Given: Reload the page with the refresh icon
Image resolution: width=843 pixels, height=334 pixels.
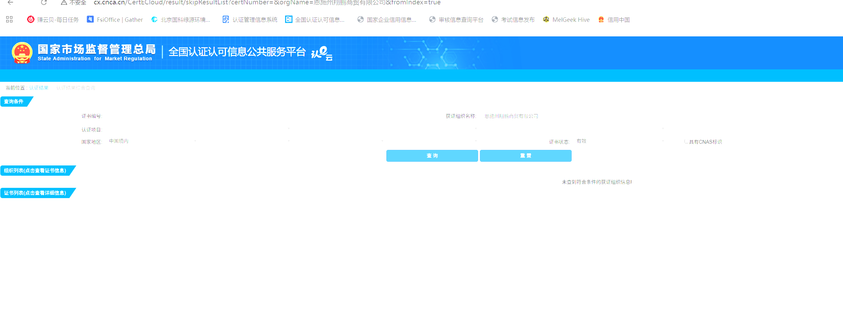Looking at the screenshot, I should (x=44, y=2).
